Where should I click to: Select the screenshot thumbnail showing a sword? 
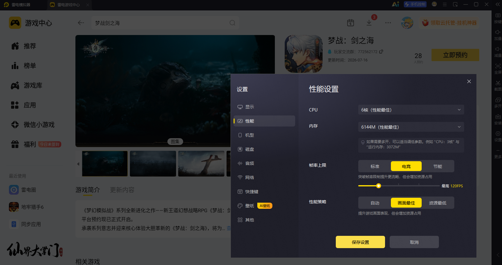(x=201, y=164)
